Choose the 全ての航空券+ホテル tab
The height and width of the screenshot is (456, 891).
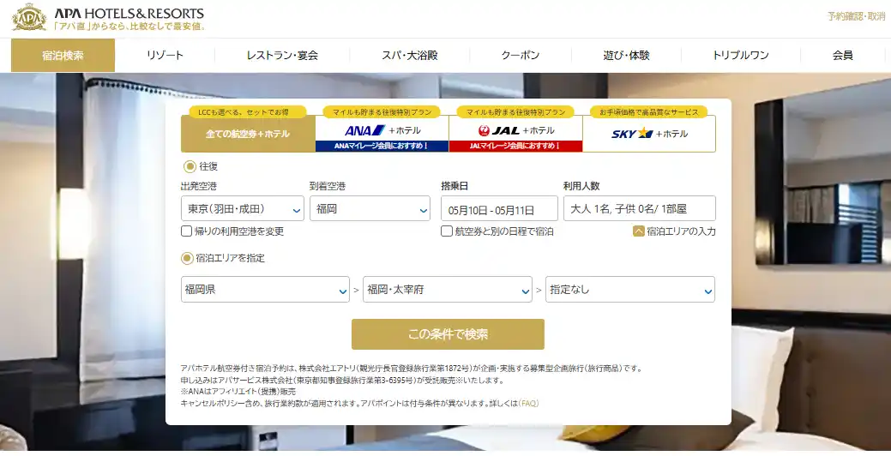tap(248, 134)
